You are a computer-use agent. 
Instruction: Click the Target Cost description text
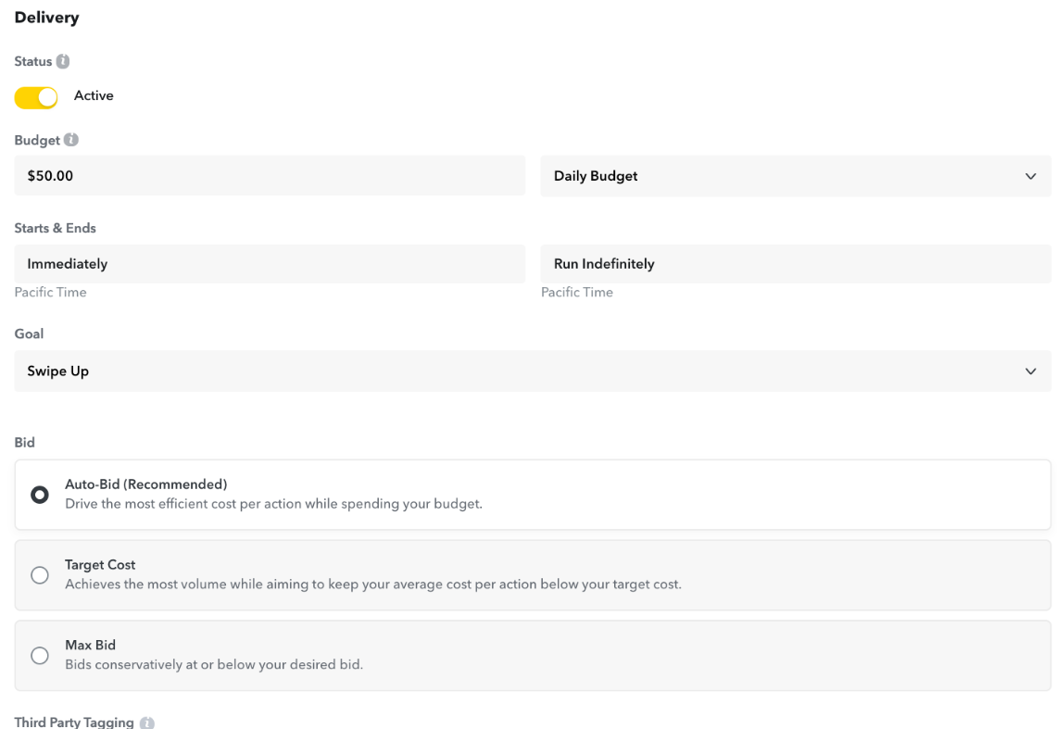[372, 584]
